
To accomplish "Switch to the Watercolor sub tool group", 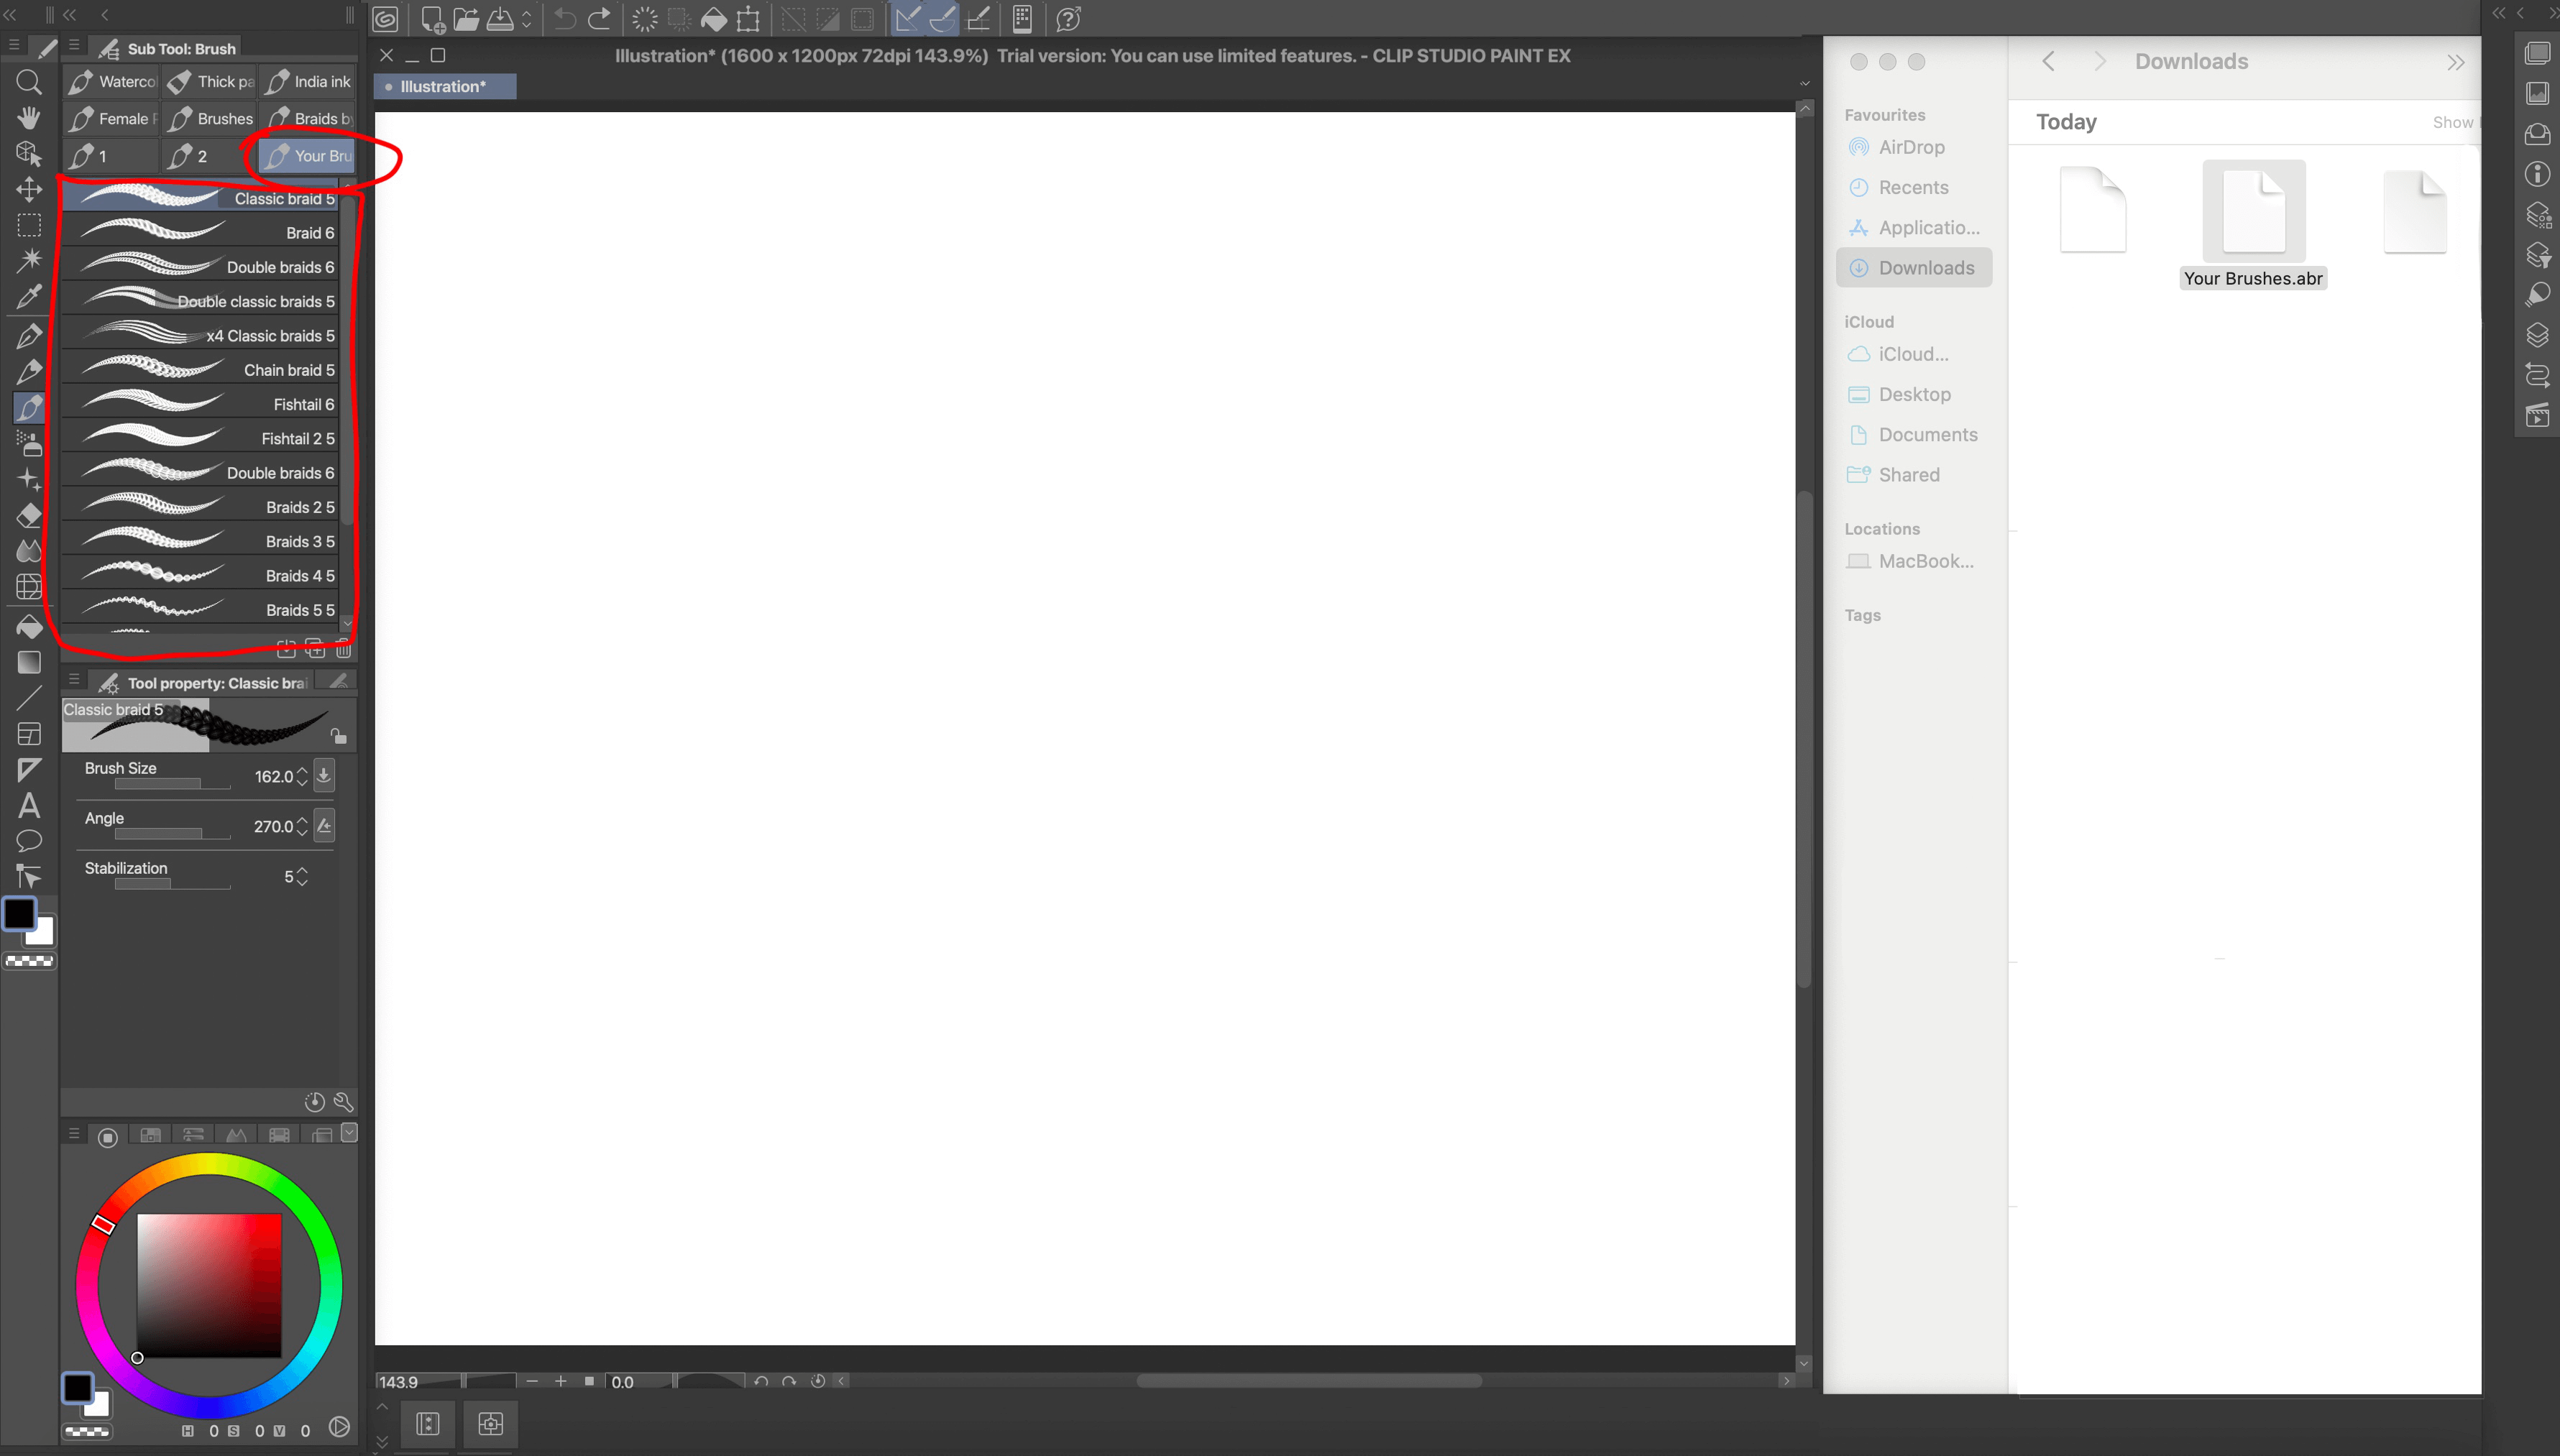I will [x=111, y=82].
